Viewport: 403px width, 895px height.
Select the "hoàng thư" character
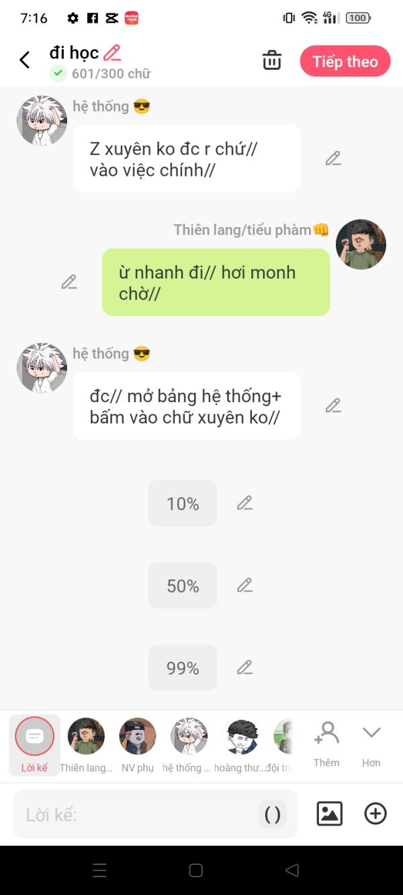pyautogui.click(x=242, y=745)
